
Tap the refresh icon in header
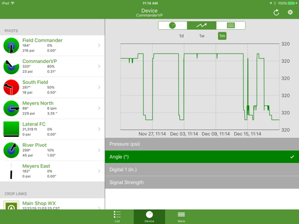point(276,12)
